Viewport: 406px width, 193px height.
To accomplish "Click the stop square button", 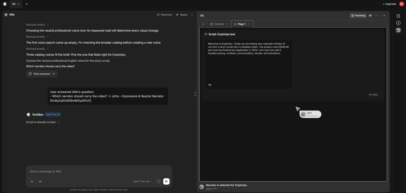I will (x=159, y=181).
